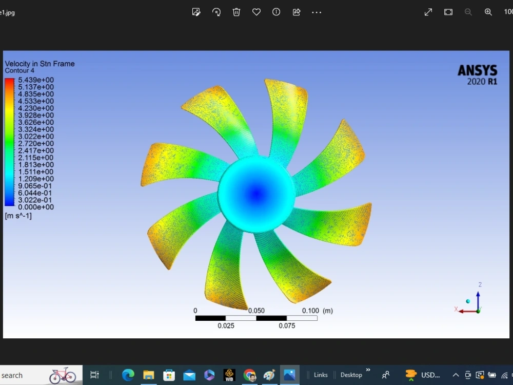Toggle favorite heart on this image
The image size is (513, 385).
pos(256,12)
